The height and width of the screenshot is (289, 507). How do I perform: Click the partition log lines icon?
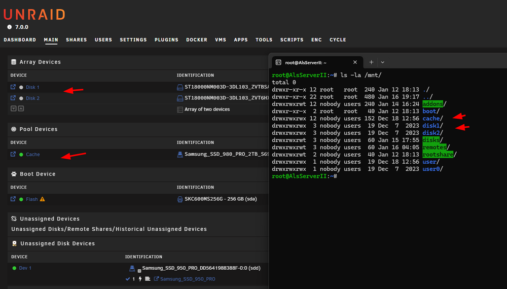click(148, 279)
